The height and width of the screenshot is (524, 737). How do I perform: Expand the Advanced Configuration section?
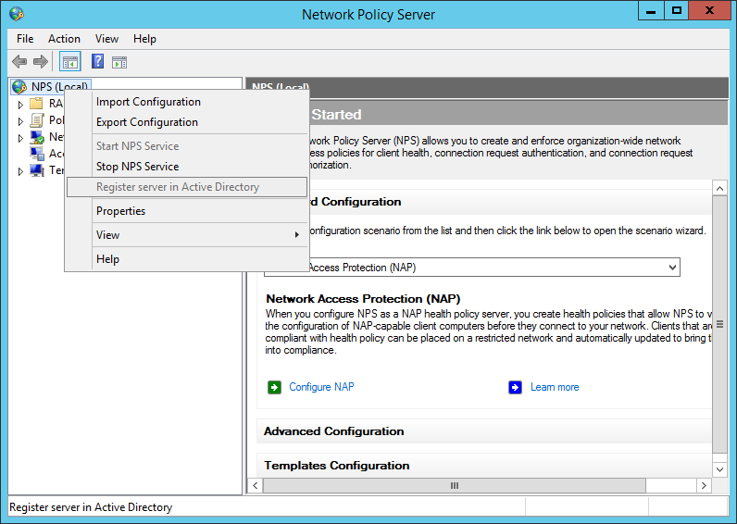click(x=484, y=431)
